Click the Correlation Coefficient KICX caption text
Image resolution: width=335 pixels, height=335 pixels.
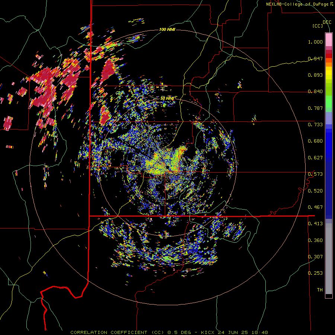tap(169, 332)
